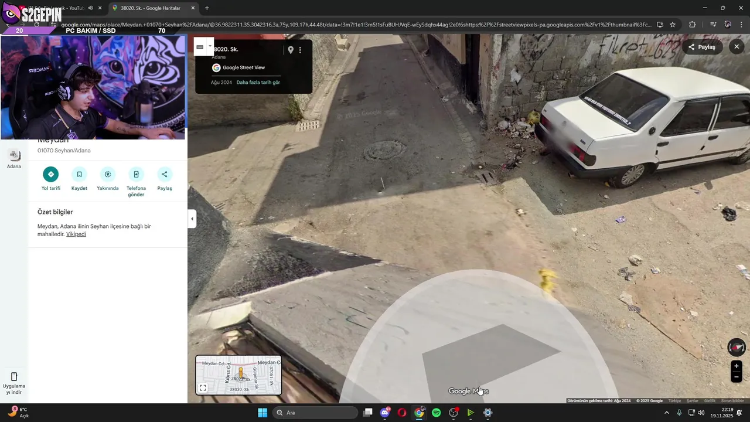This screenshot has height=422, width=750.
Task: Open Opera from the taskbar
Action: click(402, 413)
